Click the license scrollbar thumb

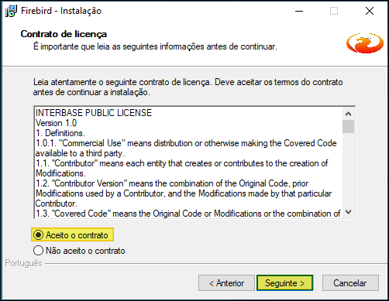348,126
